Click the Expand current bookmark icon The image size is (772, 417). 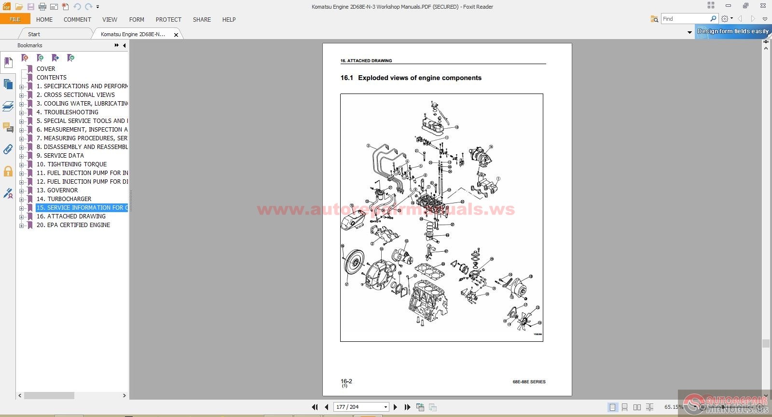tap(71, 58)
